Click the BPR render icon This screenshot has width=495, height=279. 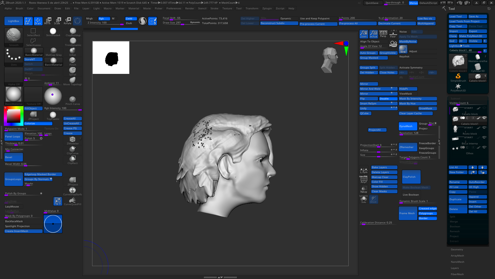(x=403, y=49)
